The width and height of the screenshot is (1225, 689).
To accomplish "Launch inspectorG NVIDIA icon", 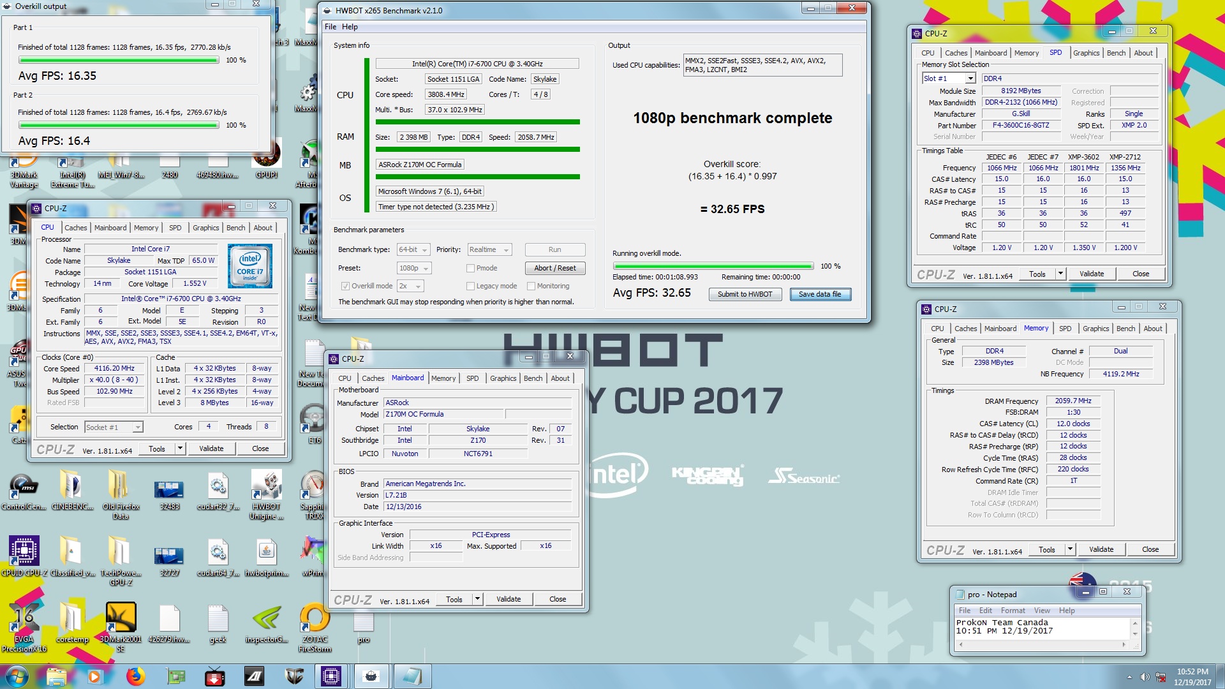I will coord(267,623).
